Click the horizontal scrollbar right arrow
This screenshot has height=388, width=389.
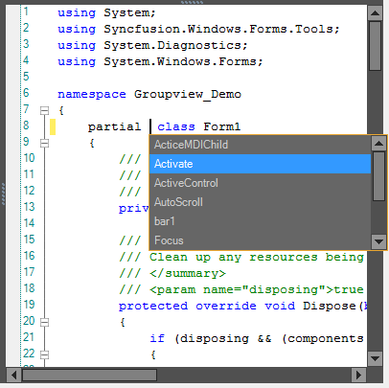pos(358,375)
